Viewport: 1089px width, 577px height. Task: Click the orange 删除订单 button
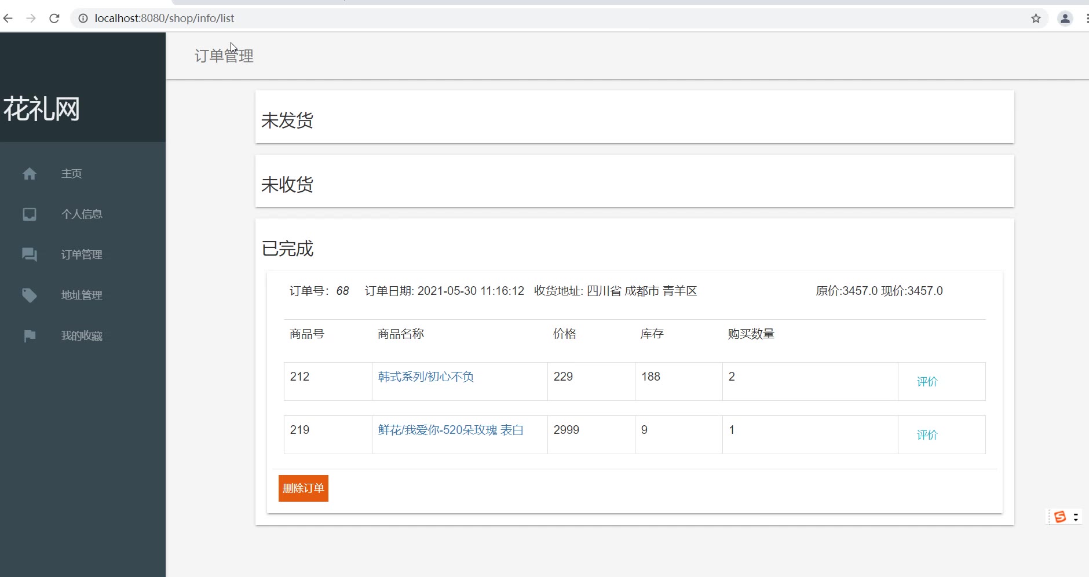303,488
